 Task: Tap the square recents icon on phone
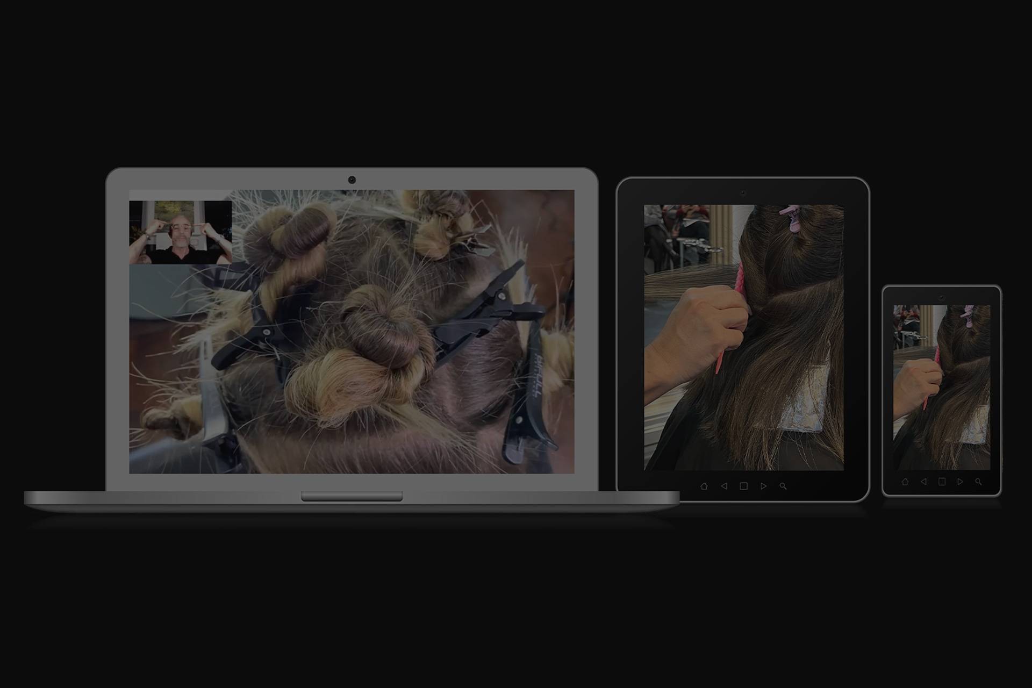[x=942, y=482]
